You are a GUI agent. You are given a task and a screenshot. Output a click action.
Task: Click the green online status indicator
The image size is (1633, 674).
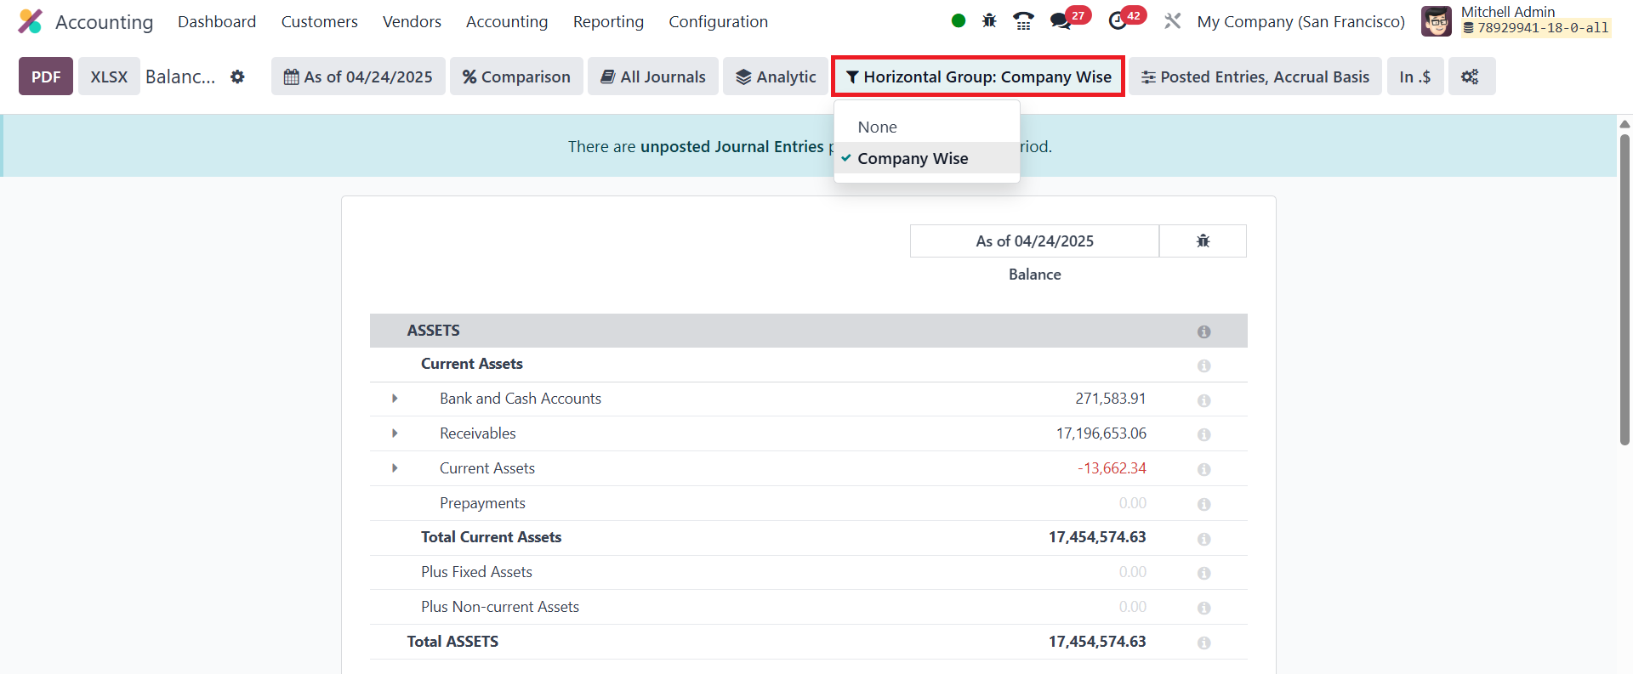tap(959, 21)
